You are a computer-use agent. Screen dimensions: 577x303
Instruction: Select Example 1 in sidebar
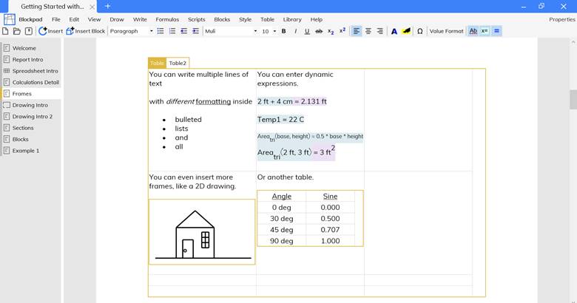pos(31,151)
